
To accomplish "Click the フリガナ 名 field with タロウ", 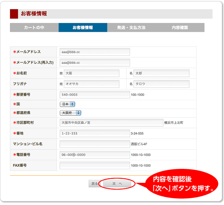I will point(161,84).
